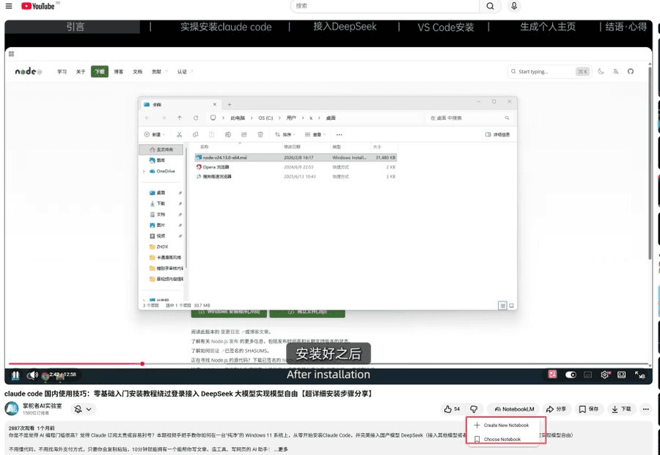Open the 排序 sort dropdown in Explorer

tap(285, 134)
